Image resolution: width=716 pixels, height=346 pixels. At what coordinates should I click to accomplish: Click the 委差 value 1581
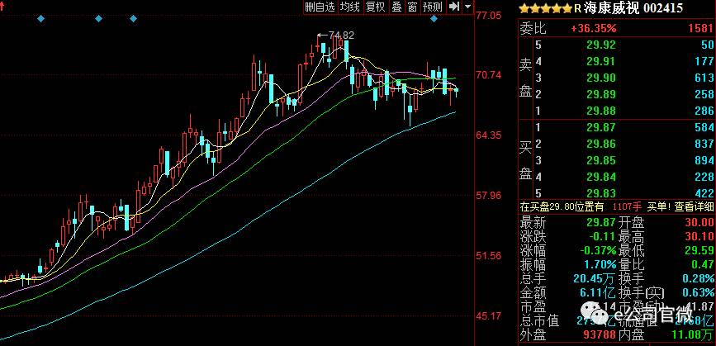(700, 28)
